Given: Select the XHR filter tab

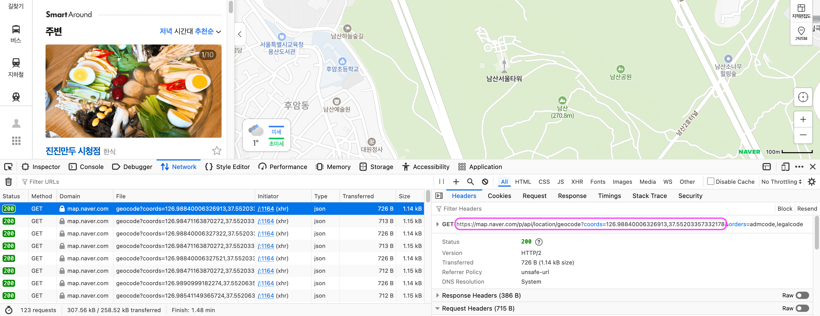Looking at the screenshot, I should (x=577, y=182).
